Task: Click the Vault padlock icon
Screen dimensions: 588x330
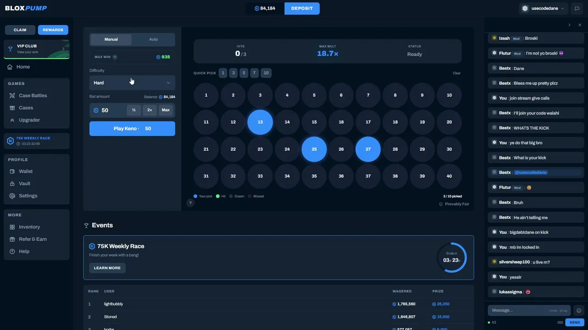Action: click(x=12, y=184)
